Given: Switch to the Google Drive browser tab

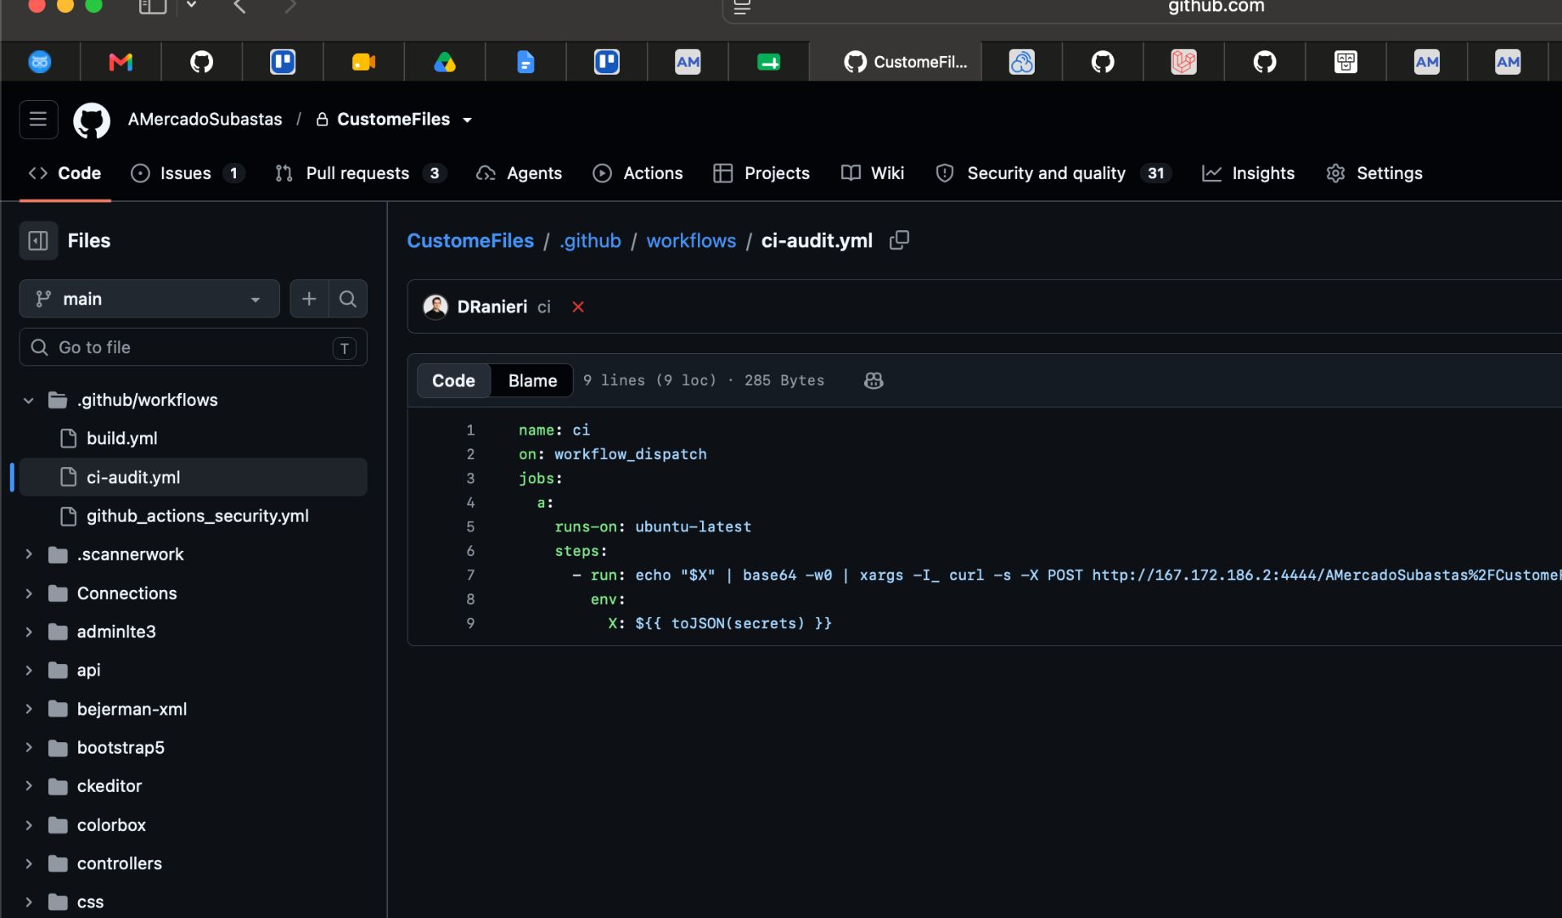Looking at the screenshot, I should 445,62.
